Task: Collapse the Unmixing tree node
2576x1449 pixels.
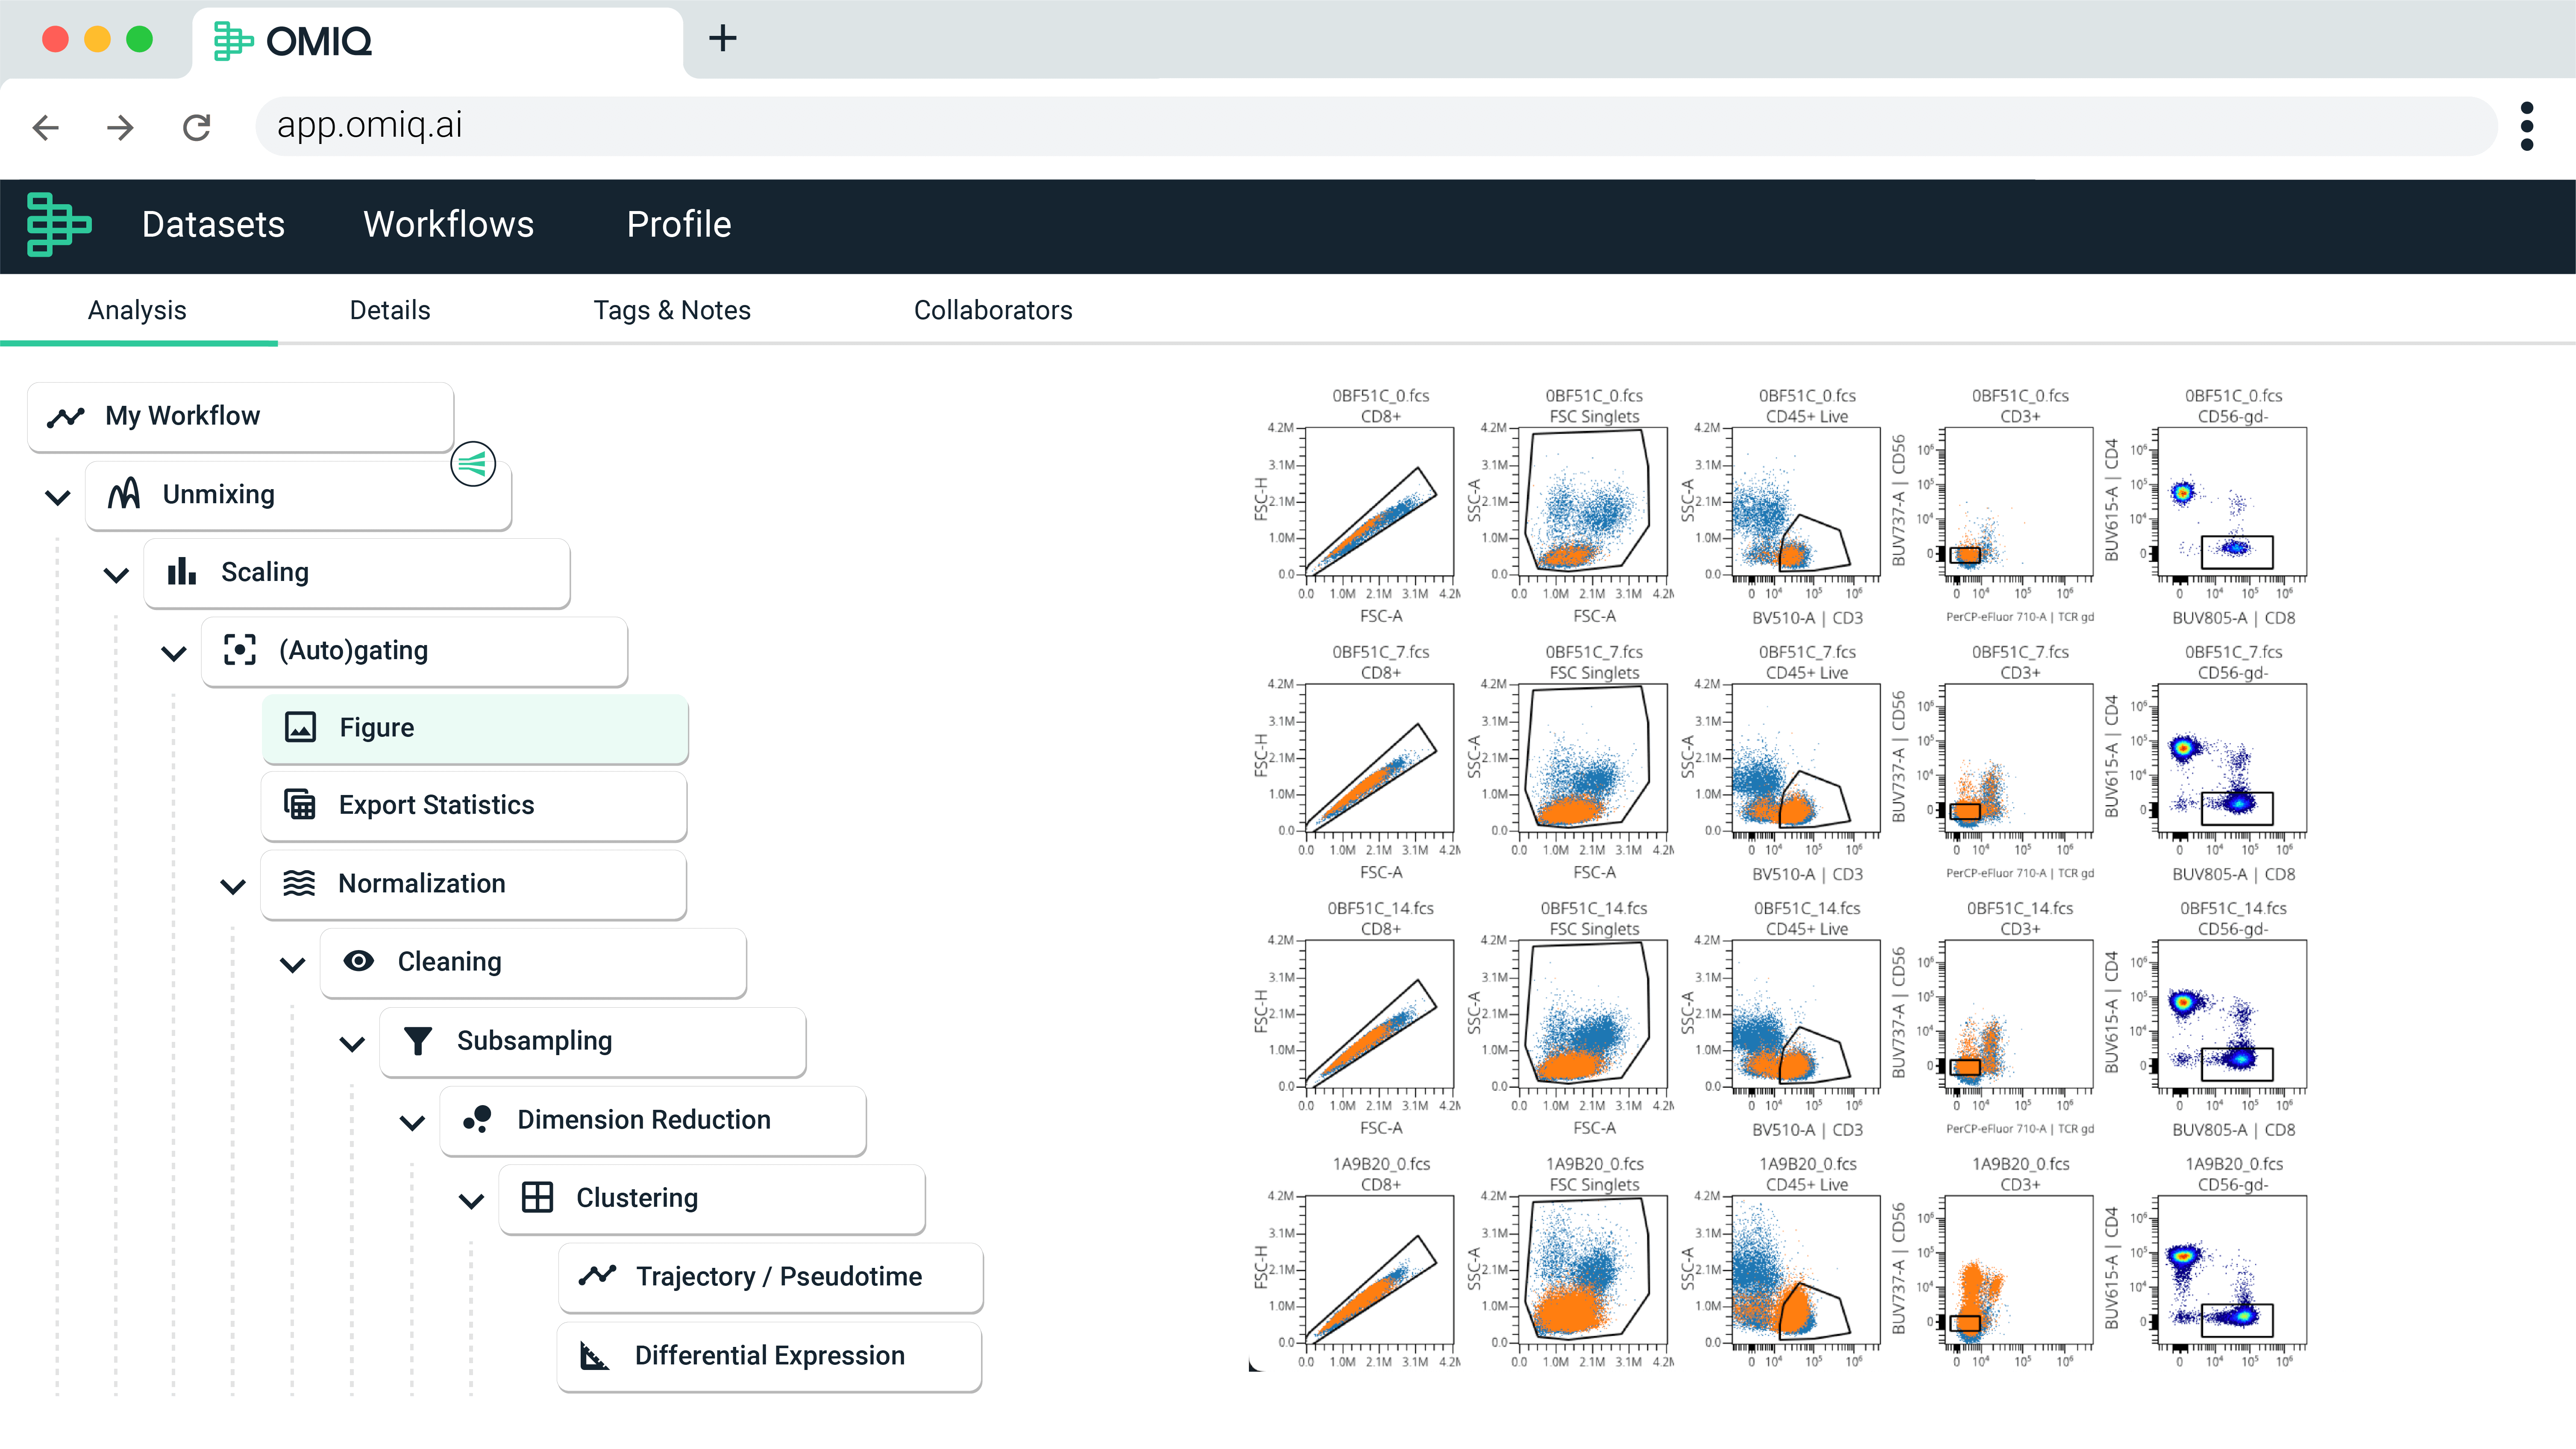Action: pyautogui.click(x=58, y=497)
